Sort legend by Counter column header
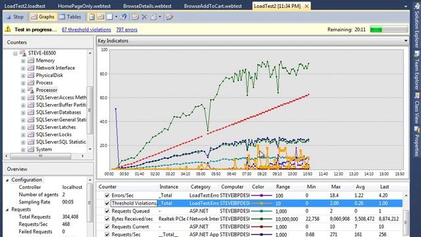The width and height of the screenshot is (421, 237). coord(107,187)
